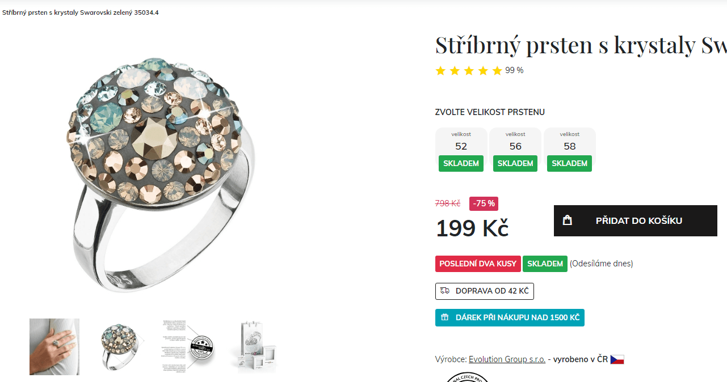Open the breadcrumb product link at top left
The image size is (727, 382).
click(x=81, y=12)
